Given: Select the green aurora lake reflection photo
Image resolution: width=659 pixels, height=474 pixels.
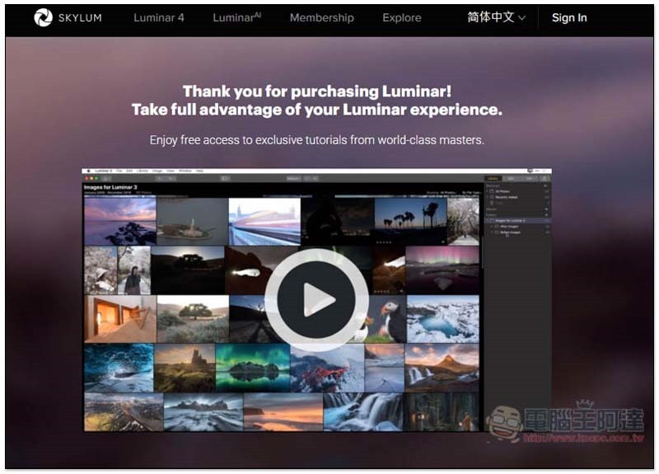Looking at the screenshot, I should 252,368.
